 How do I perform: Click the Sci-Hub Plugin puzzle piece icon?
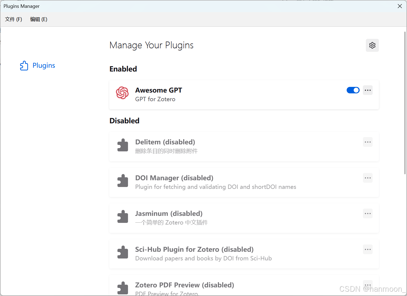pyautogui.click(x=123, y=252)
